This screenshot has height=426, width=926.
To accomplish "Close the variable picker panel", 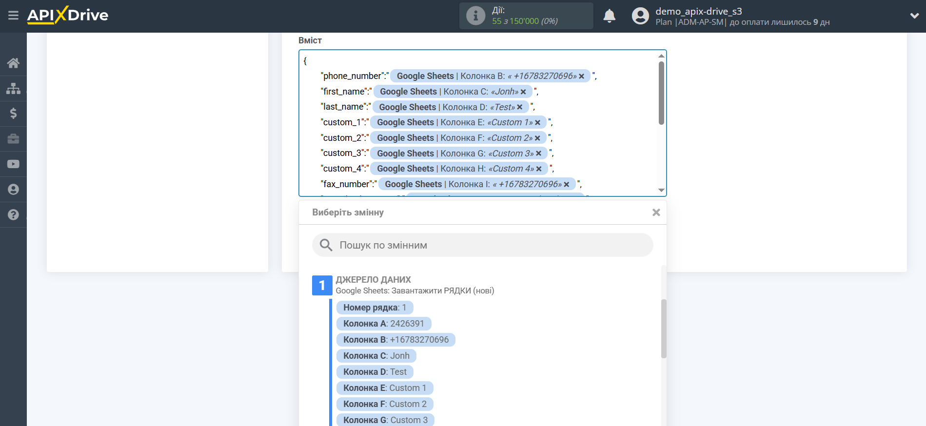I will click(656, 213).
